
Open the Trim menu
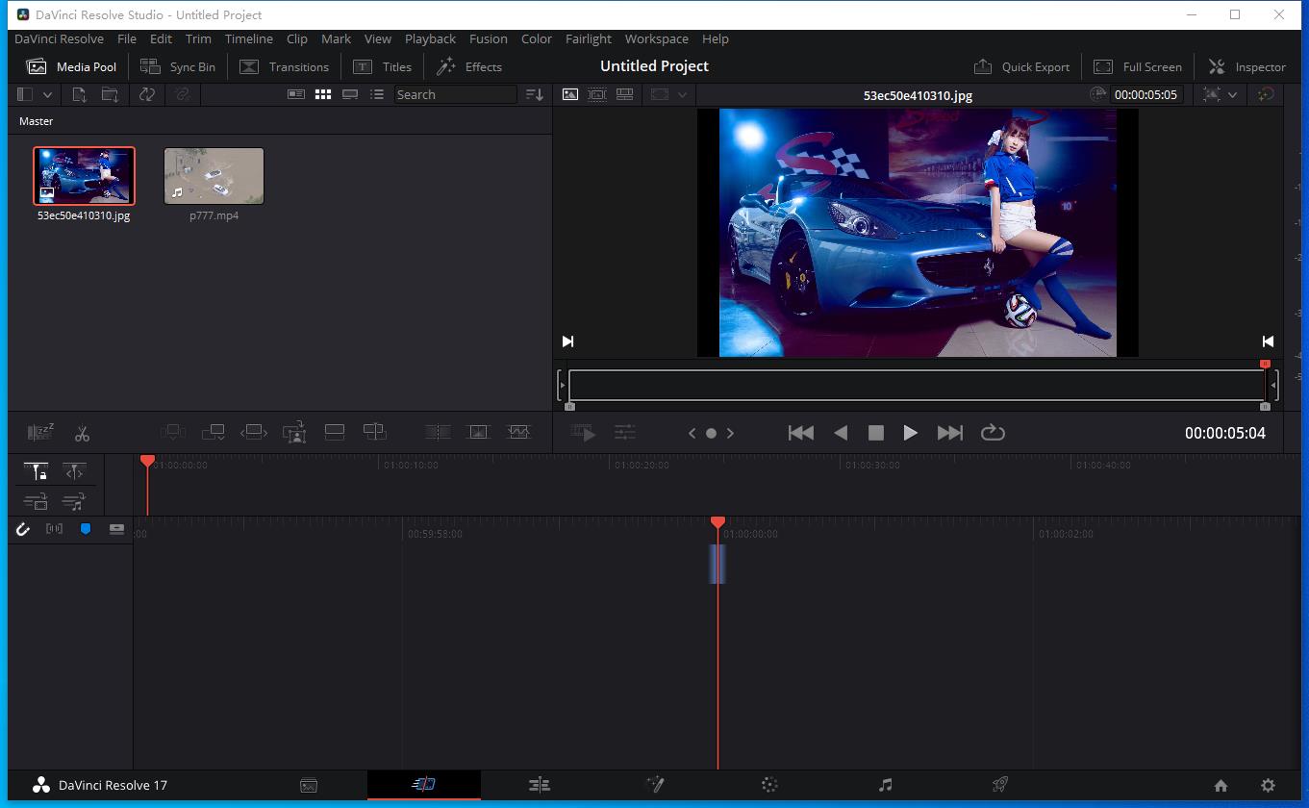tap(198, 38)
